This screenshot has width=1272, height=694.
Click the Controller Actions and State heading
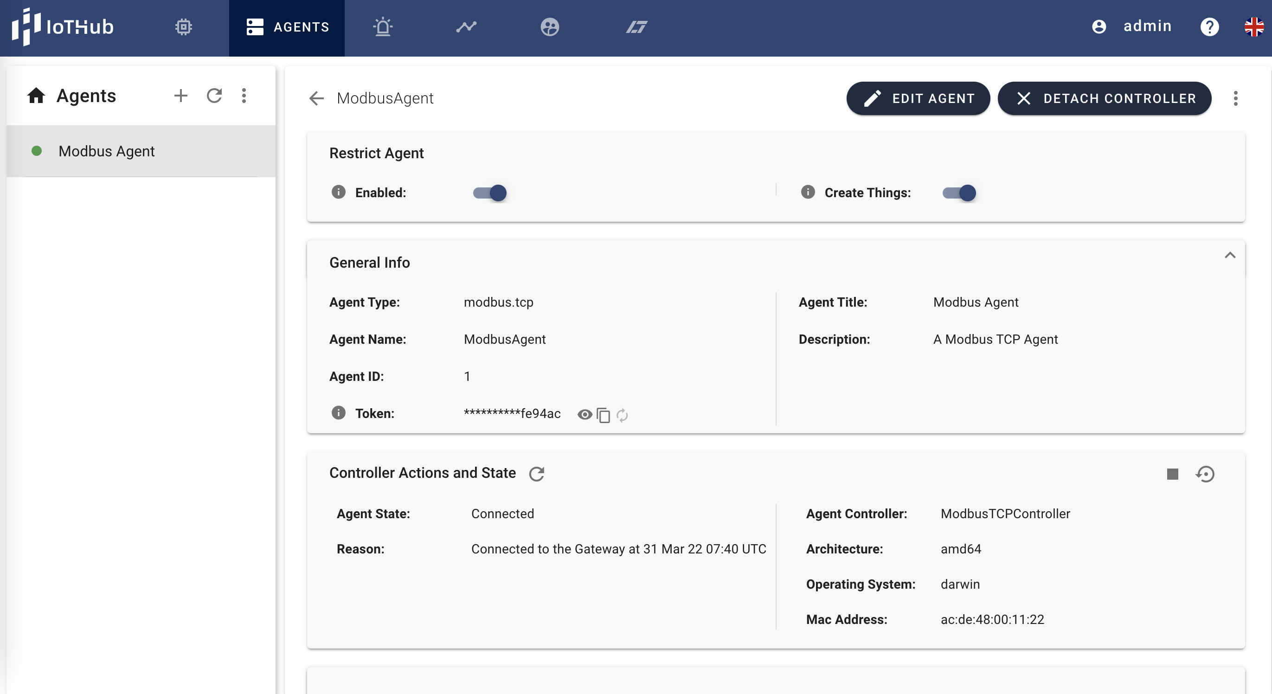coord(422,473)
